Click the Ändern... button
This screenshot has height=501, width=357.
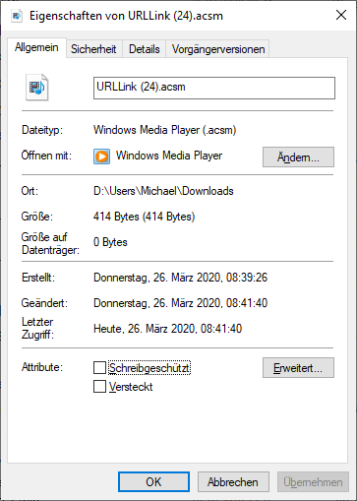tap(298, 157)
